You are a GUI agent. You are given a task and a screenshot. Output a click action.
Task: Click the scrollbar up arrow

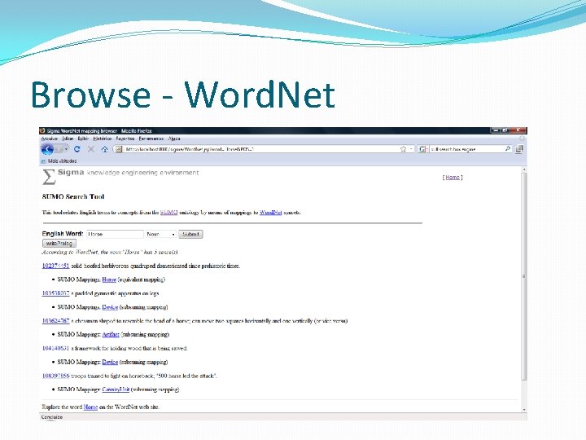[x=524, y=169]
